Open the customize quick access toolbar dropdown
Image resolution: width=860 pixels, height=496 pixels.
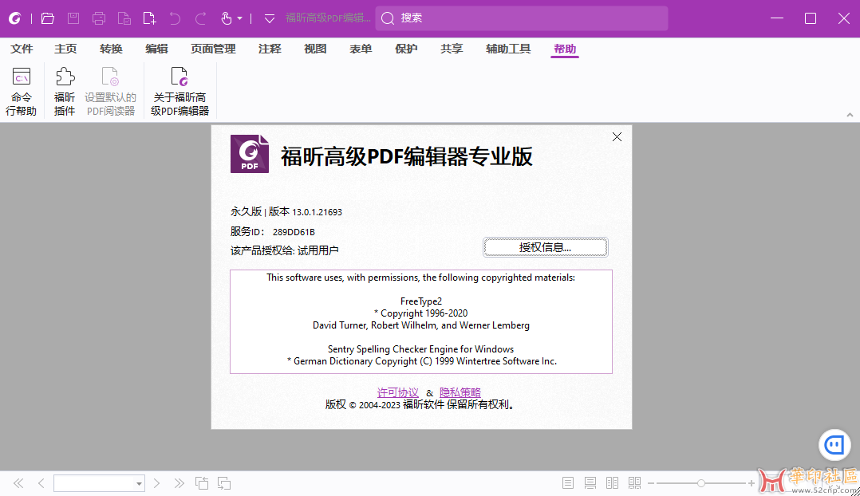pyautogui.click(x=270, y=18)
